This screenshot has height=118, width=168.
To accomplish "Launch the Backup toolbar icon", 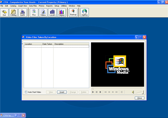I will click(x=73, y=13).
